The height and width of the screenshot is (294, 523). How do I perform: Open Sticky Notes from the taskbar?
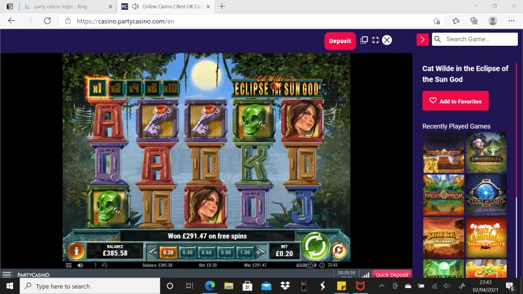click(x=341, y=286)
